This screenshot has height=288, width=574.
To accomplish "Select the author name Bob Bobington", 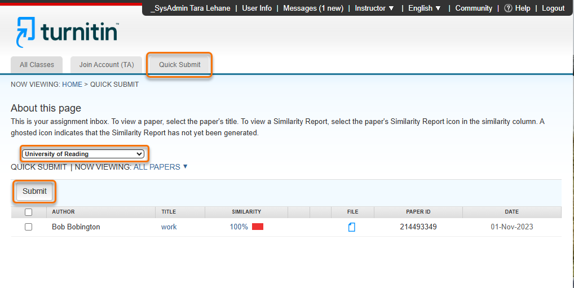I will click(76, 227).
